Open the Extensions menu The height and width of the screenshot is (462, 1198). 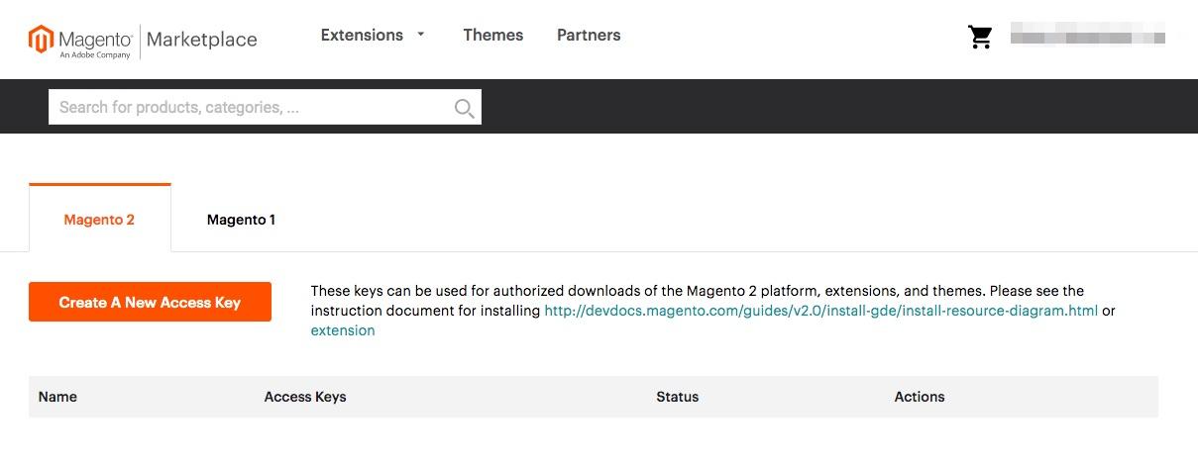pos(362,35)
